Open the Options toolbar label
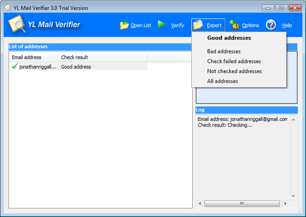 (x=250, y=25)
